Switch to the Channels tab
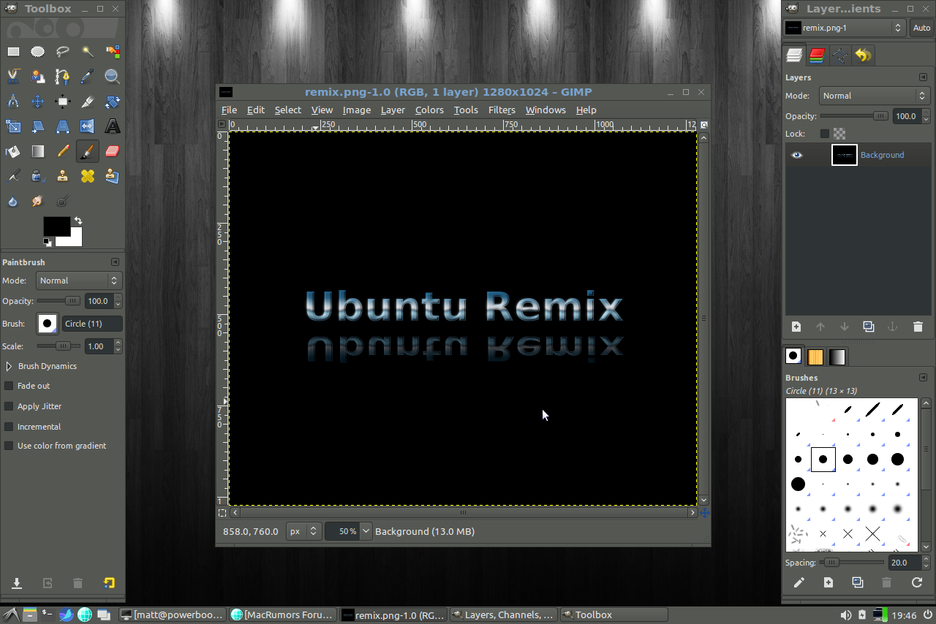 pyautogui.click(x=818, y=55)
